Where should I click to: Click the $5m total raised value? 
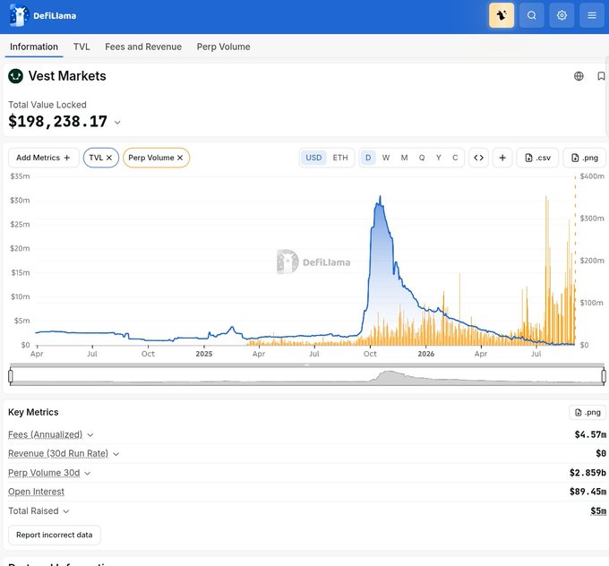pos(598,510)
